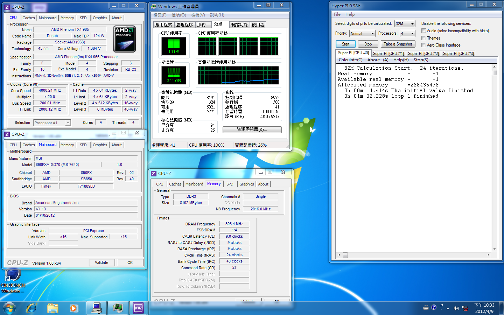Click CPU-Z Mainboard window title icon
Viewport: 504px width, 315px height.
point(7,134)
